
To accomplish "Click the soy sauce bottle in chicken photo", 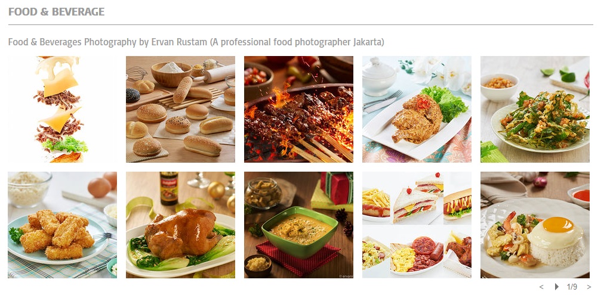I will click(169, 188).
